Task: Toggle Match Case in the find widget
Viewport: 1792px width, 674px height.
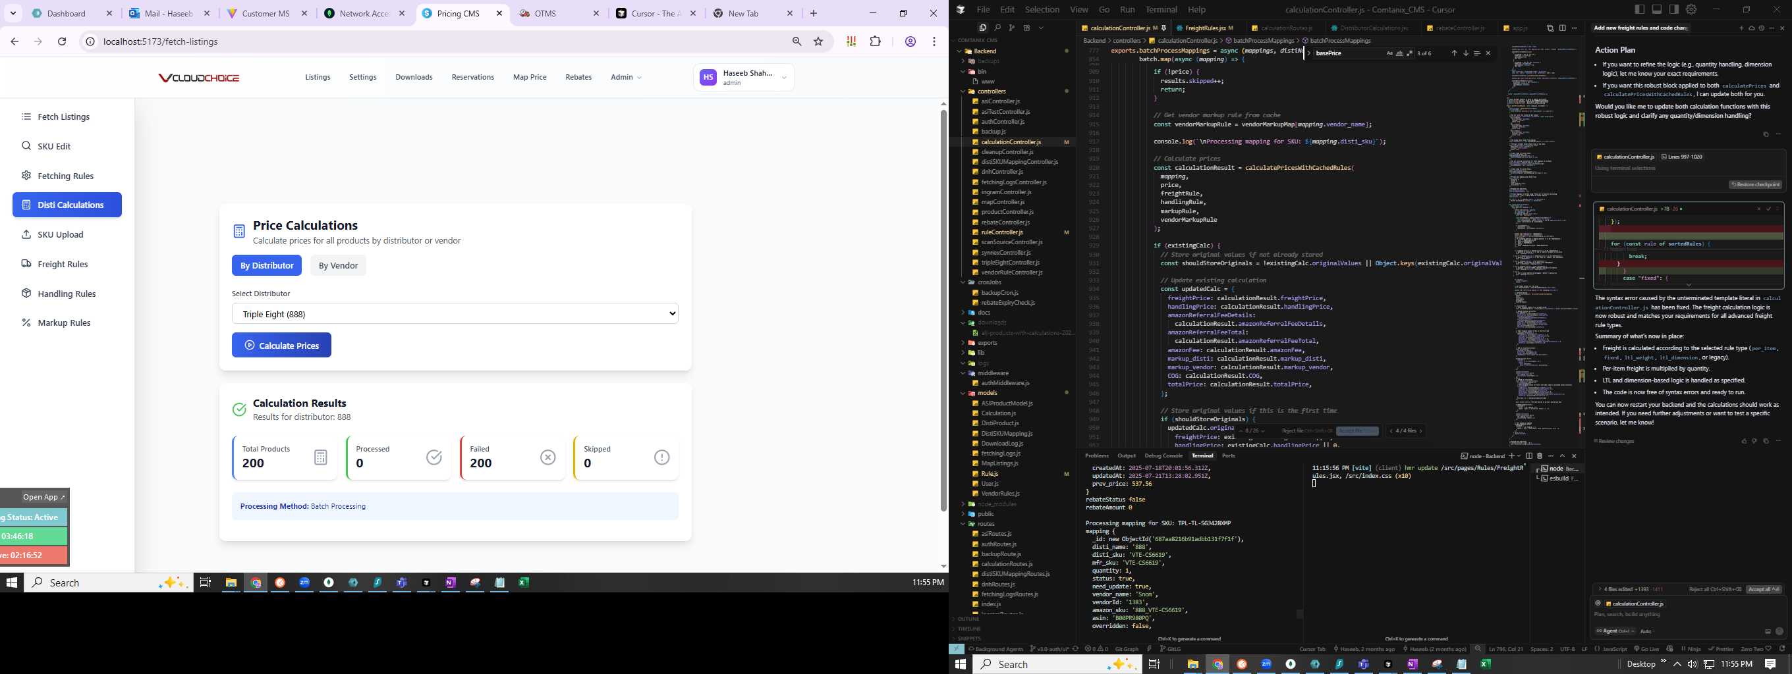Action: (1389, 53)
